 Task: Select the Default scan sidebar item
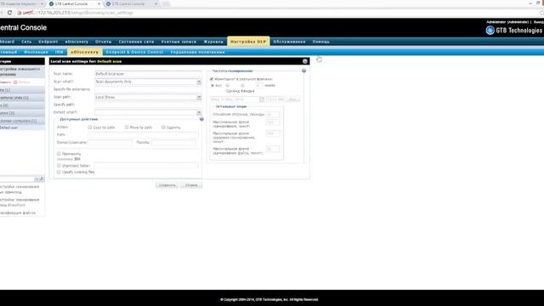[22, 127]
